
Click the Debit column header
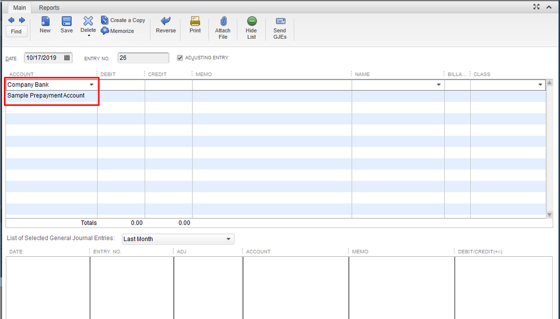coord(108,74)
